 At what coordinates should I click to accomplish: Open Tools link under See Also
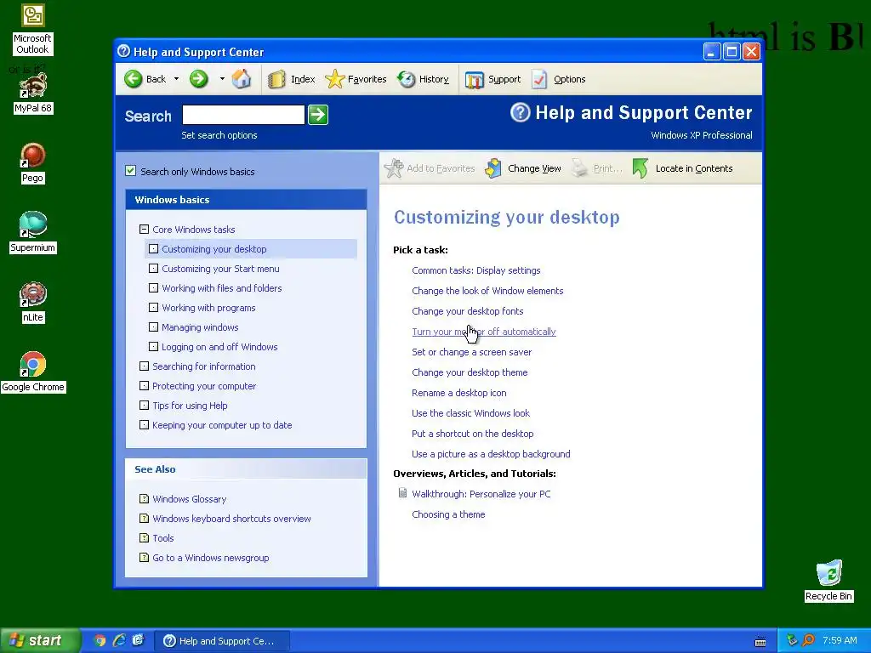point(163,538)
